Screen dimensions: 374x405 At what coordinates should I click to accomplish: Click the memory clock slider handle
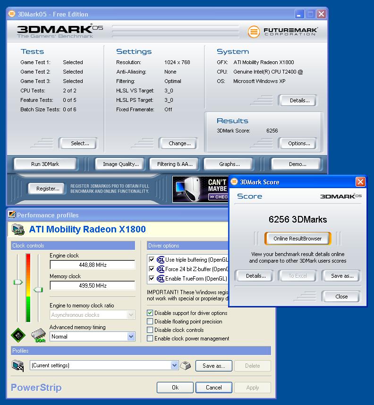38,290
